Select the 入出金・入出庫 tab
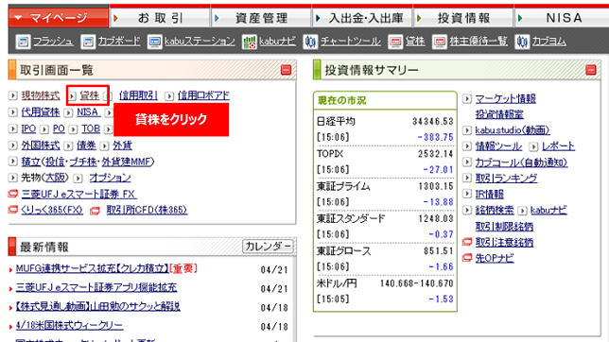The image size is (609, 342). [x=362, y=17]
